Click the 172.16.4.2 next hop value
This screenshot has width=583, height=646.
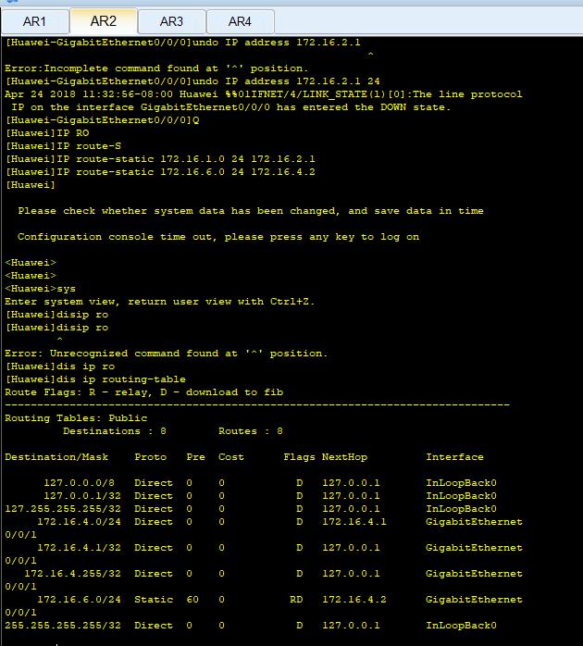[x=354, y=600]
